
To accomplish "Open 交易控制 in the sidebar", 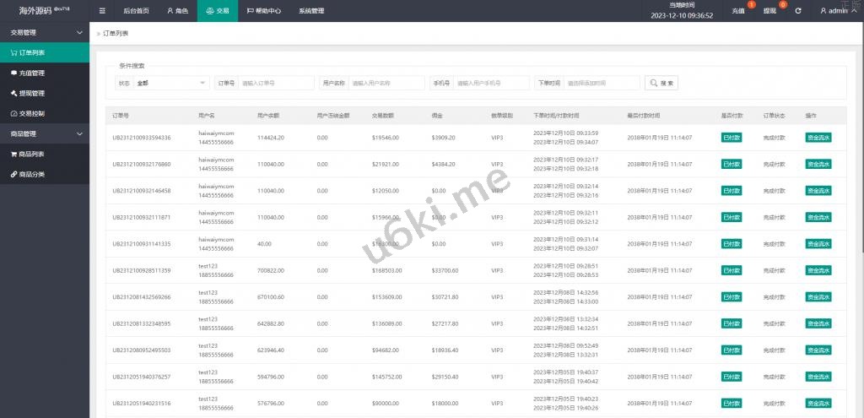I will (x=32, y=113).
